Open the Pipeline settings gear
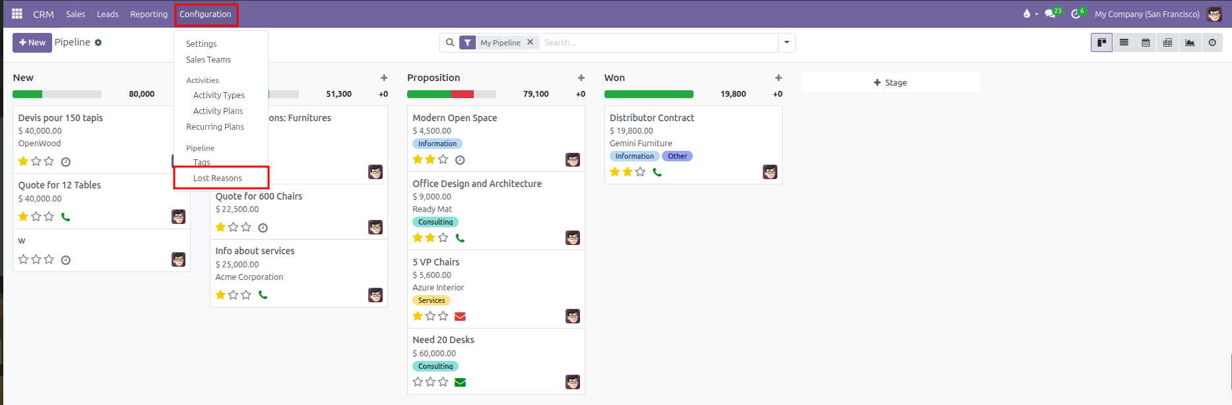The width and height of the screenshot is (1232, 405). pyautogui.click(x=98, y=43)
